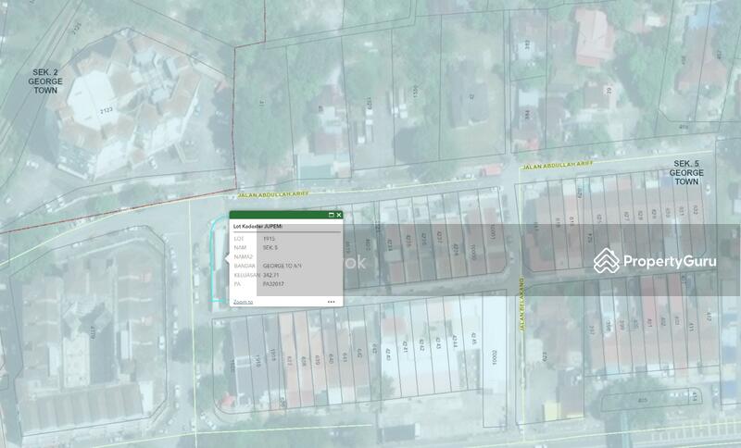Maximize the Lot Kadaster popup window
741x448 pixels.
[332, 215]
